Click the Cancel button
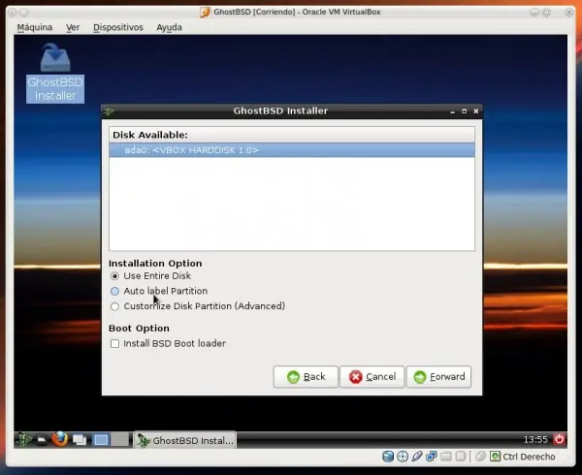Viewport: 582px width, 475px height. (372, 377)
